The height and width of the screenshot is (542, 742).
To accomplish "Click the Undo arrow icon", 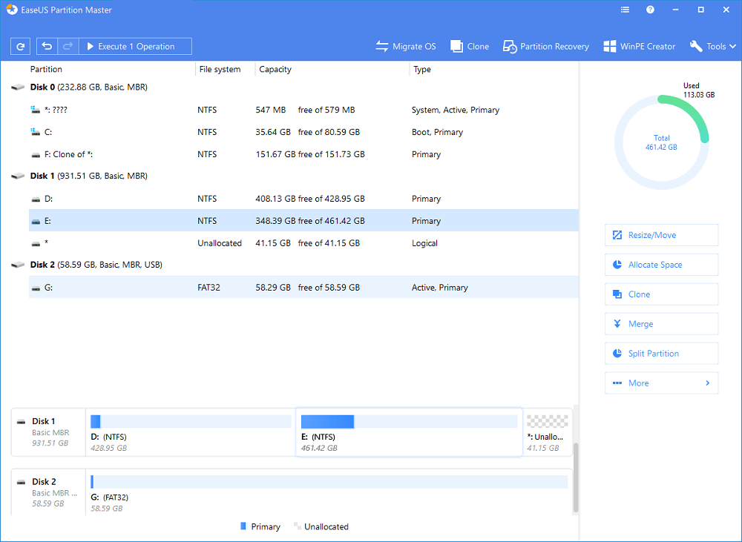I will pyautogui.click(x=47, y=46).
